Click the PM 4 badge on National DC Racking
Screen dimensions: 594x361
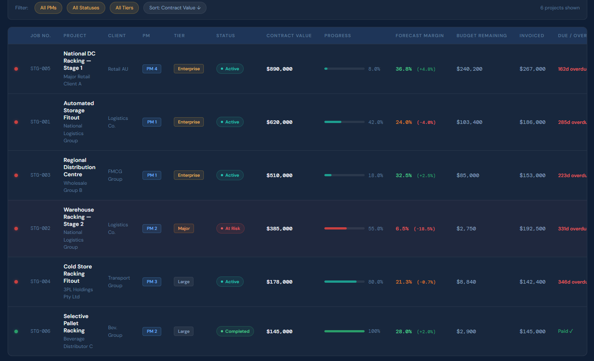click(x=151, y=69)
